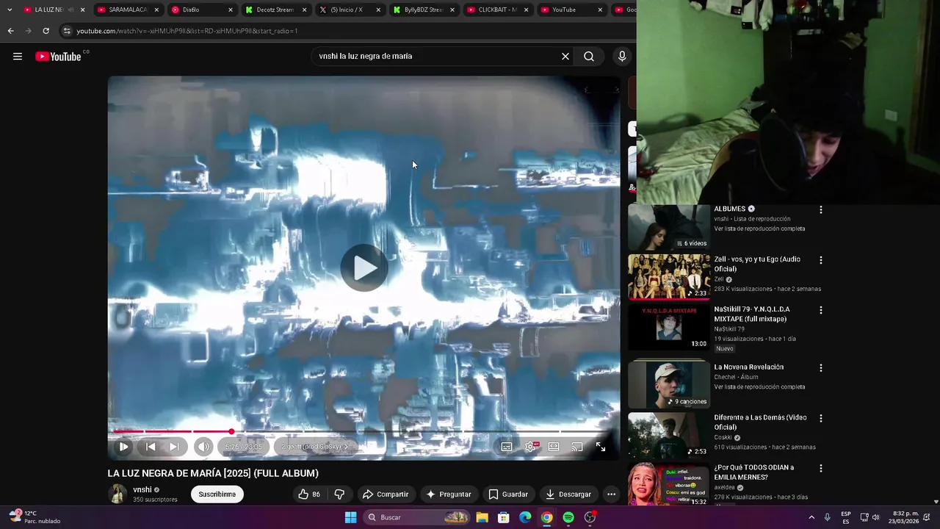Open options for EMILIA MERNES video
The height and width of the screenshot is (529, 940).
(x=821, y=468)
